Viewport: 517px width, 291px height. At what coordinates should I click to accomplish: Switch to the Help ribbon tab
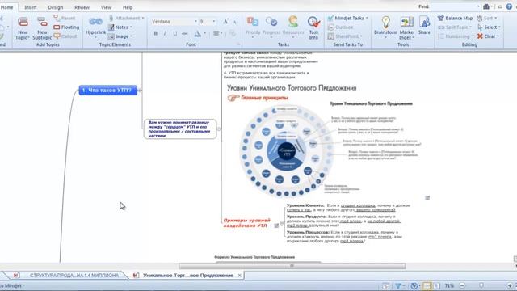point(128,7)
